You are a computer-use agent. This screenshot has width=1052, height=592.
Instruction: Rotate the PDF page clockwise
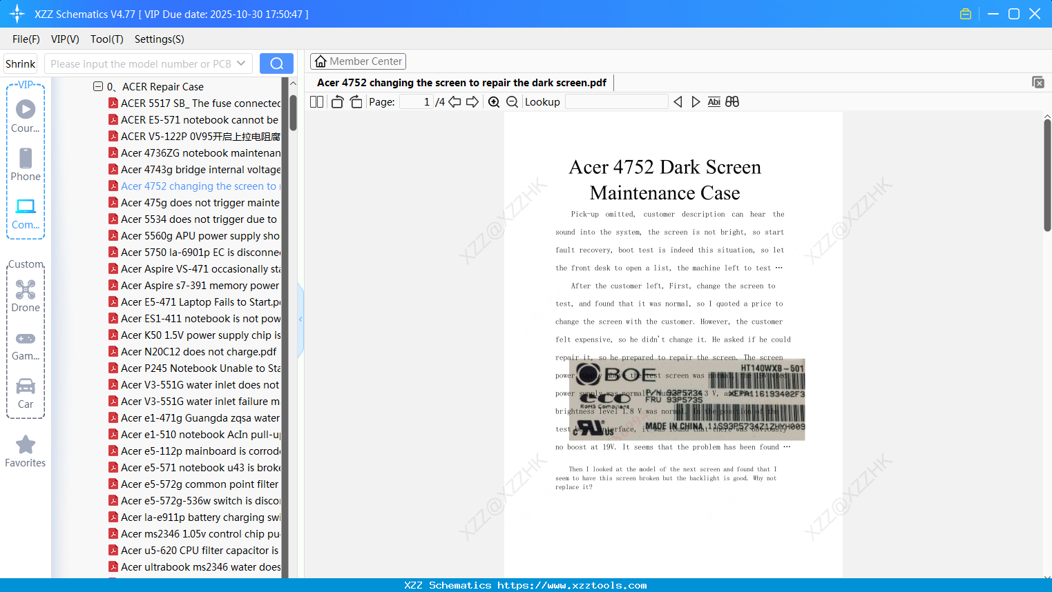(x=356, y=102)
